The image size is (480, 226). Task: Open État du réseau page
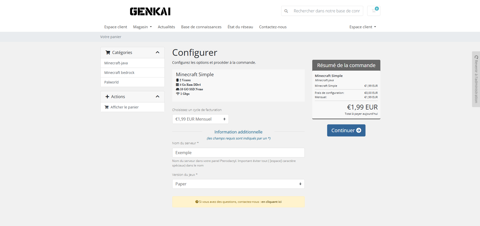(x=240, y=27)
